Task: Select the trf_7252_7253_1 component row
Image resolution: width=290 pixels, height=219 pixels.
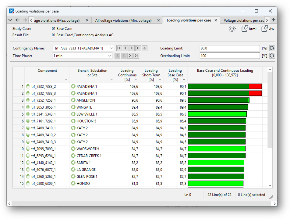Action: [44, 100]
